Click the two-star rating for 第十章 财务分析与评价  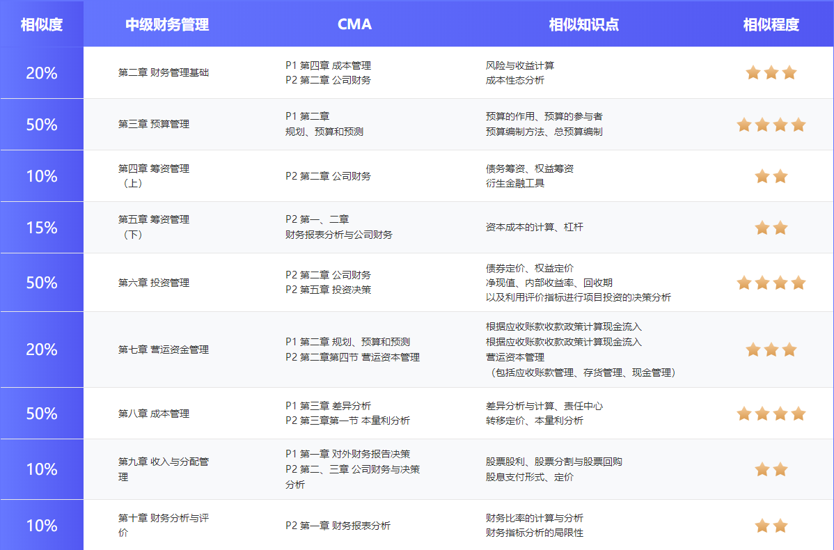pyautogui.click(x=771, y=526)
